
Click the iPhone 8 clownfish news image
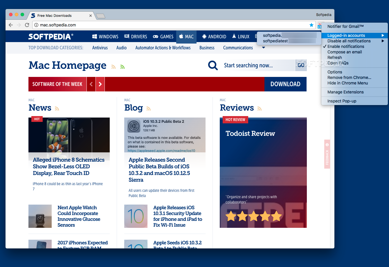[x=69, y=135]
